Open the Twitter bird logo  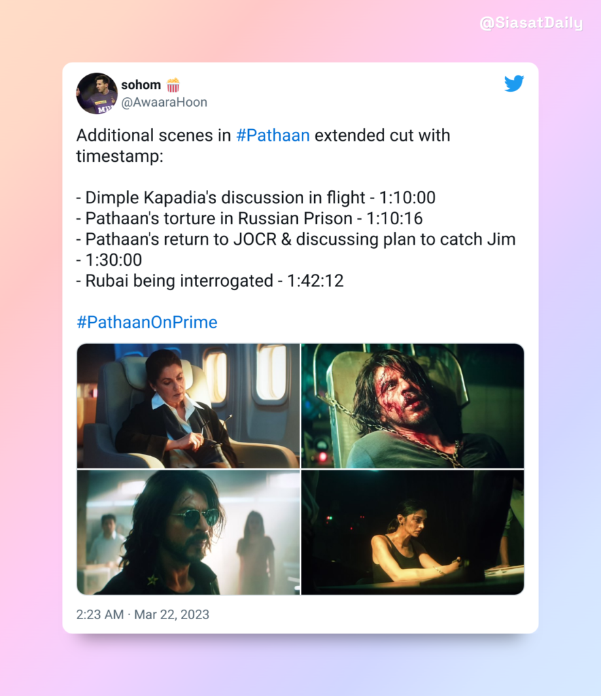click(514, 84)
